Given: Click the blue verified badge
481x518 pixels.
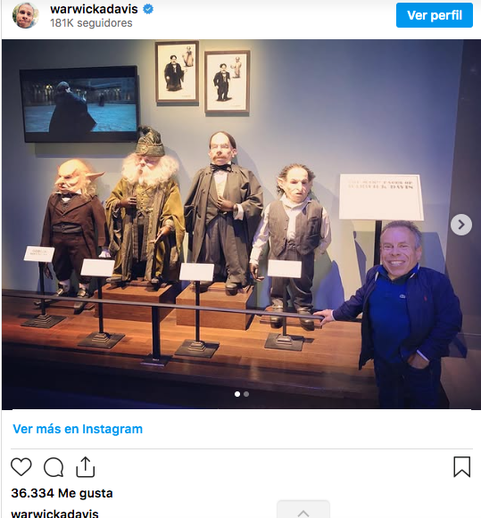Looking at the screenshot, I should [x=148, y=9].
